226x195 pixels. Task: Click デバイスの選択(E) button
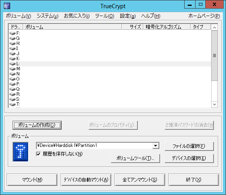pyautogui.click(x=189, y=158)
